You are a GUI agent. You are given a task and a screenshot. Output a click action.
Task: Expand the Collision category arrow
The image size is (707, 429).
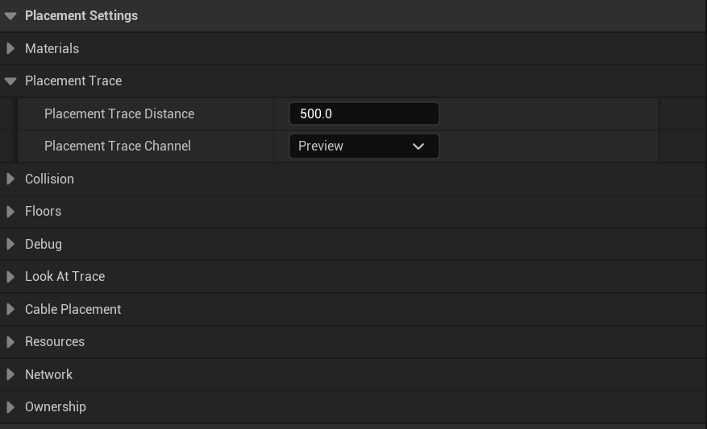point(10,179)
